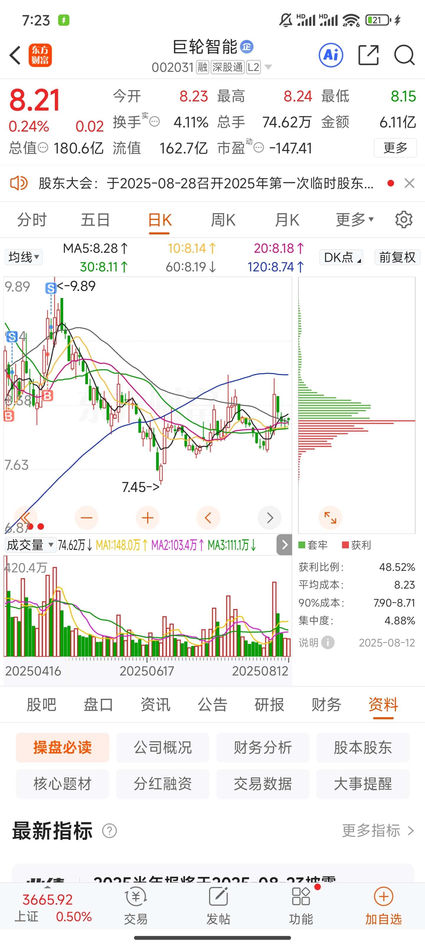Expand chip distribution fullscreen icon
Image resolution: width=425 pixels, height=946 pixels.
tap(330, 518)
